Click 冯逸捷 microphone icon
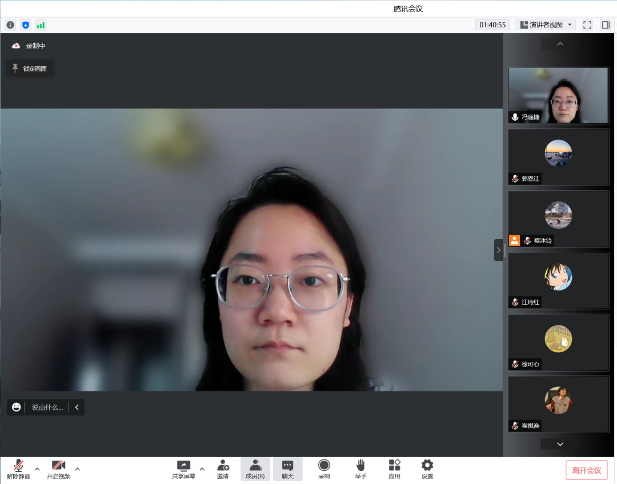This screenshot has width=617, height=484. pyautogui.click(x=515, y=117)
